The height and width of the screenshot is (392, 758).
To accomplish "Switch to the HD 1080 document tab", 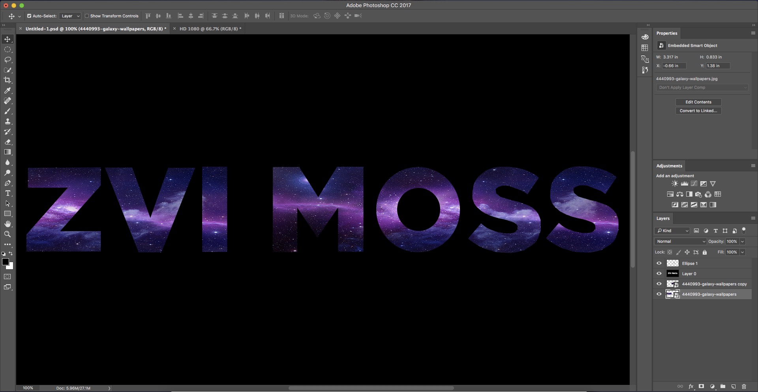I will point(210,29).
